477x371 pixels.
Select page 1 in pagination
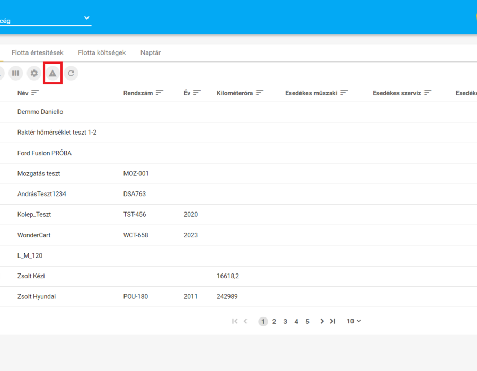[263, 321]
